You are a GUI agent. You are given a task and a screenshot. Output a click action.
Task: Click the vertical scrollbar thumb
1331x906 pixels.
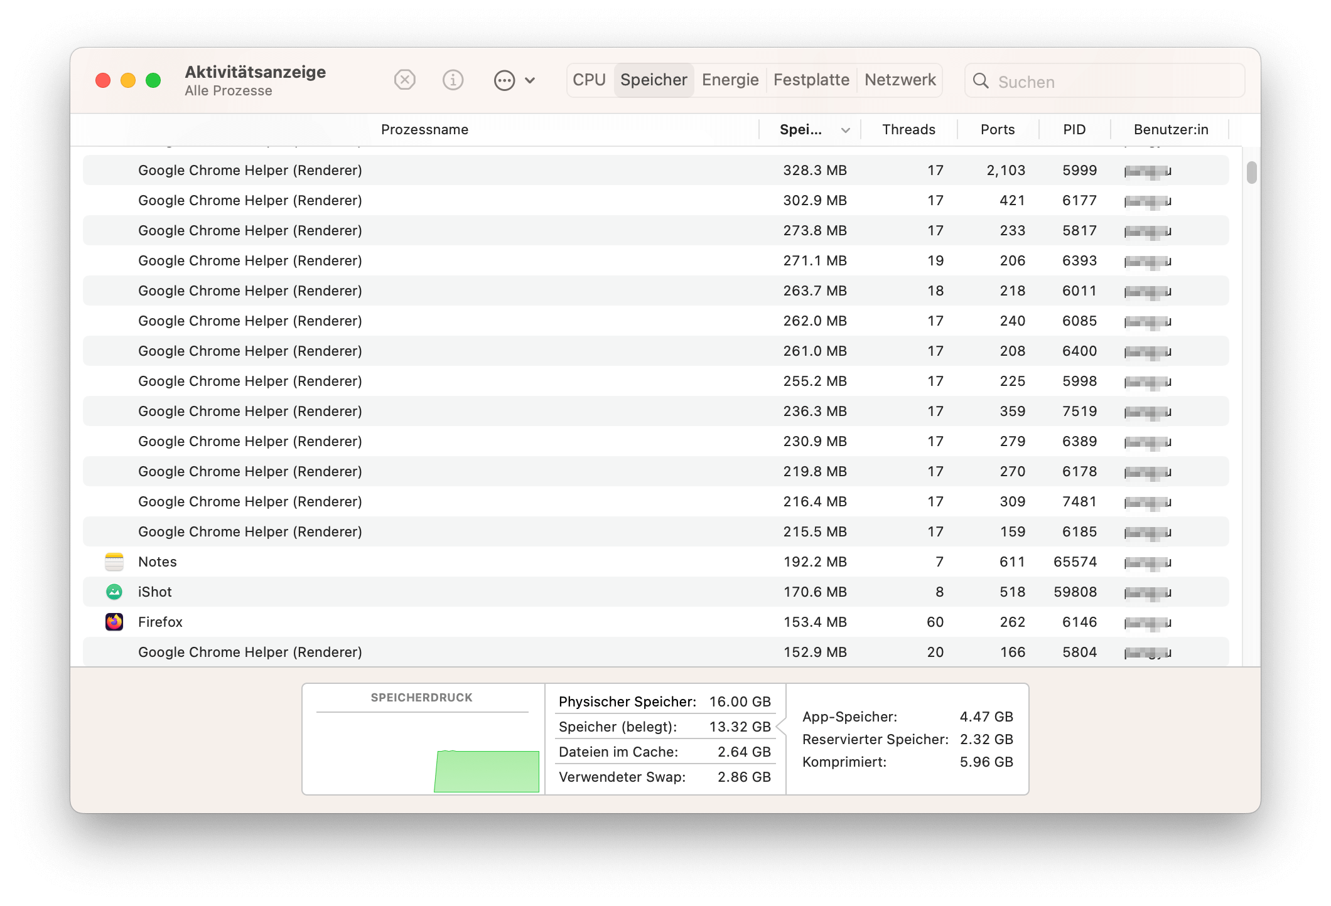click(x=1251, y=173)
